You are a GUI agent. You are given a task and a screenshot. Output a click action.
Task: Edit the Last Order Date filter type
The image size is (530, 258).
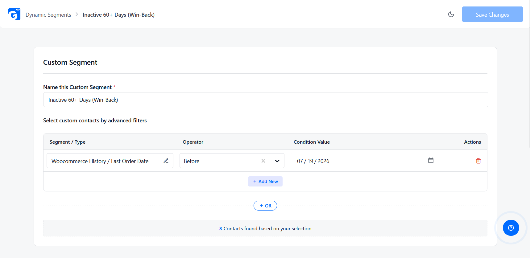point(166,161)
